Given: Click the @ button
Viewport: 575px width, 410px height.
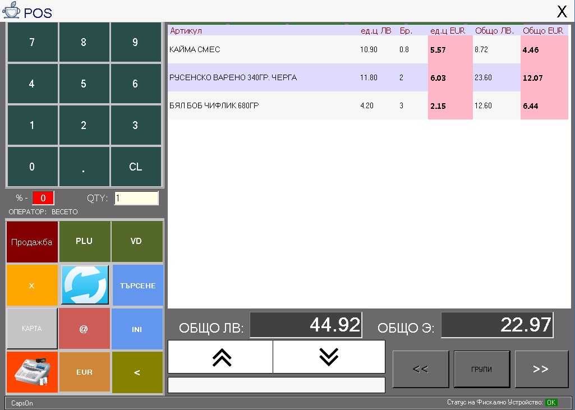Looking at the screenshot, I should [84, 329].
